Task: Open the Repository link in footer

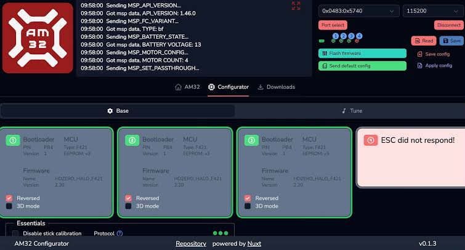Action: (x=191, y=244)
